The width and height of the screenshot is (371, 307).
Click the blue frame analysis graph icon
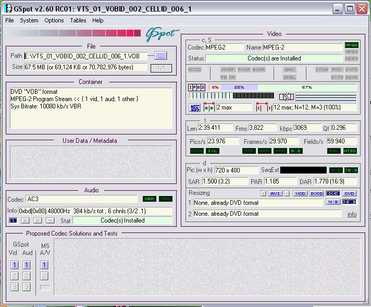pyautogui.click(x=195, y=108)
